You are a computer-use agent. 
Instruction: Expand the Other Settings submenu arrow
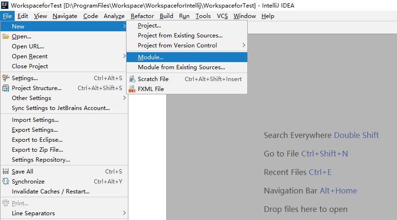[x=125, y=98]
